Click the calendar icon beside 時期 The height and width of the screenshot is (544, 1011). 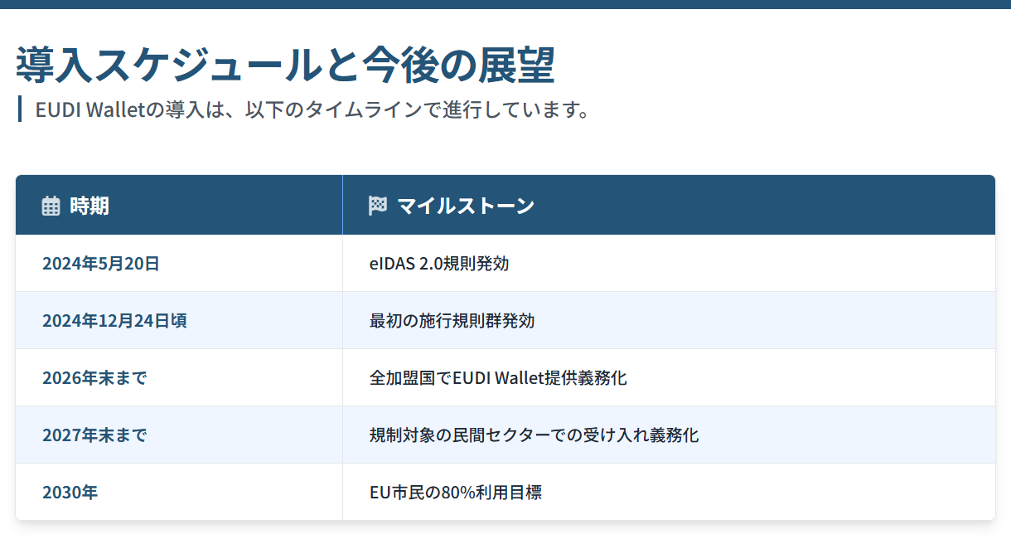point(51,206)
